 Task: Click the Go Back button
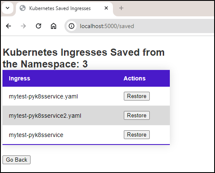pyautogui.click(x=16, y=160)
